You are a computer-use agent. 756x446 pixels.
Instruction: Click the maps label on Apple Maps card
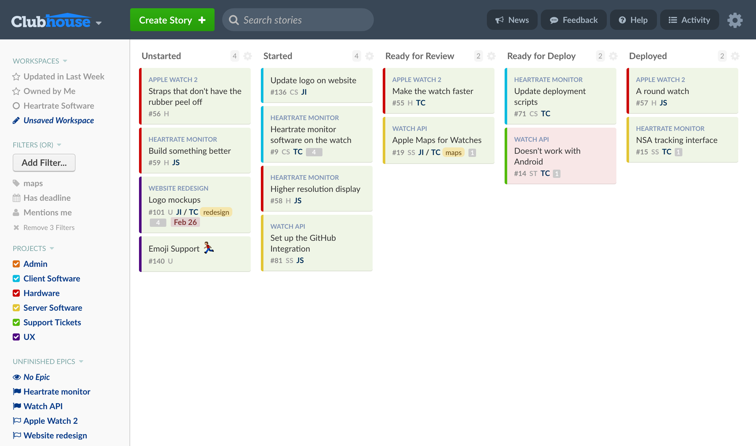pos(453,153)
